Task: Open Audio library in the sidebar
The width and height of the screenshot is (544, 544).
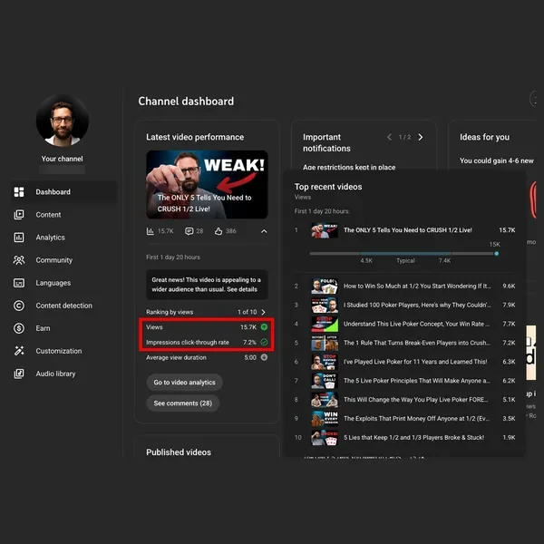Action: [x=63, y=374]
